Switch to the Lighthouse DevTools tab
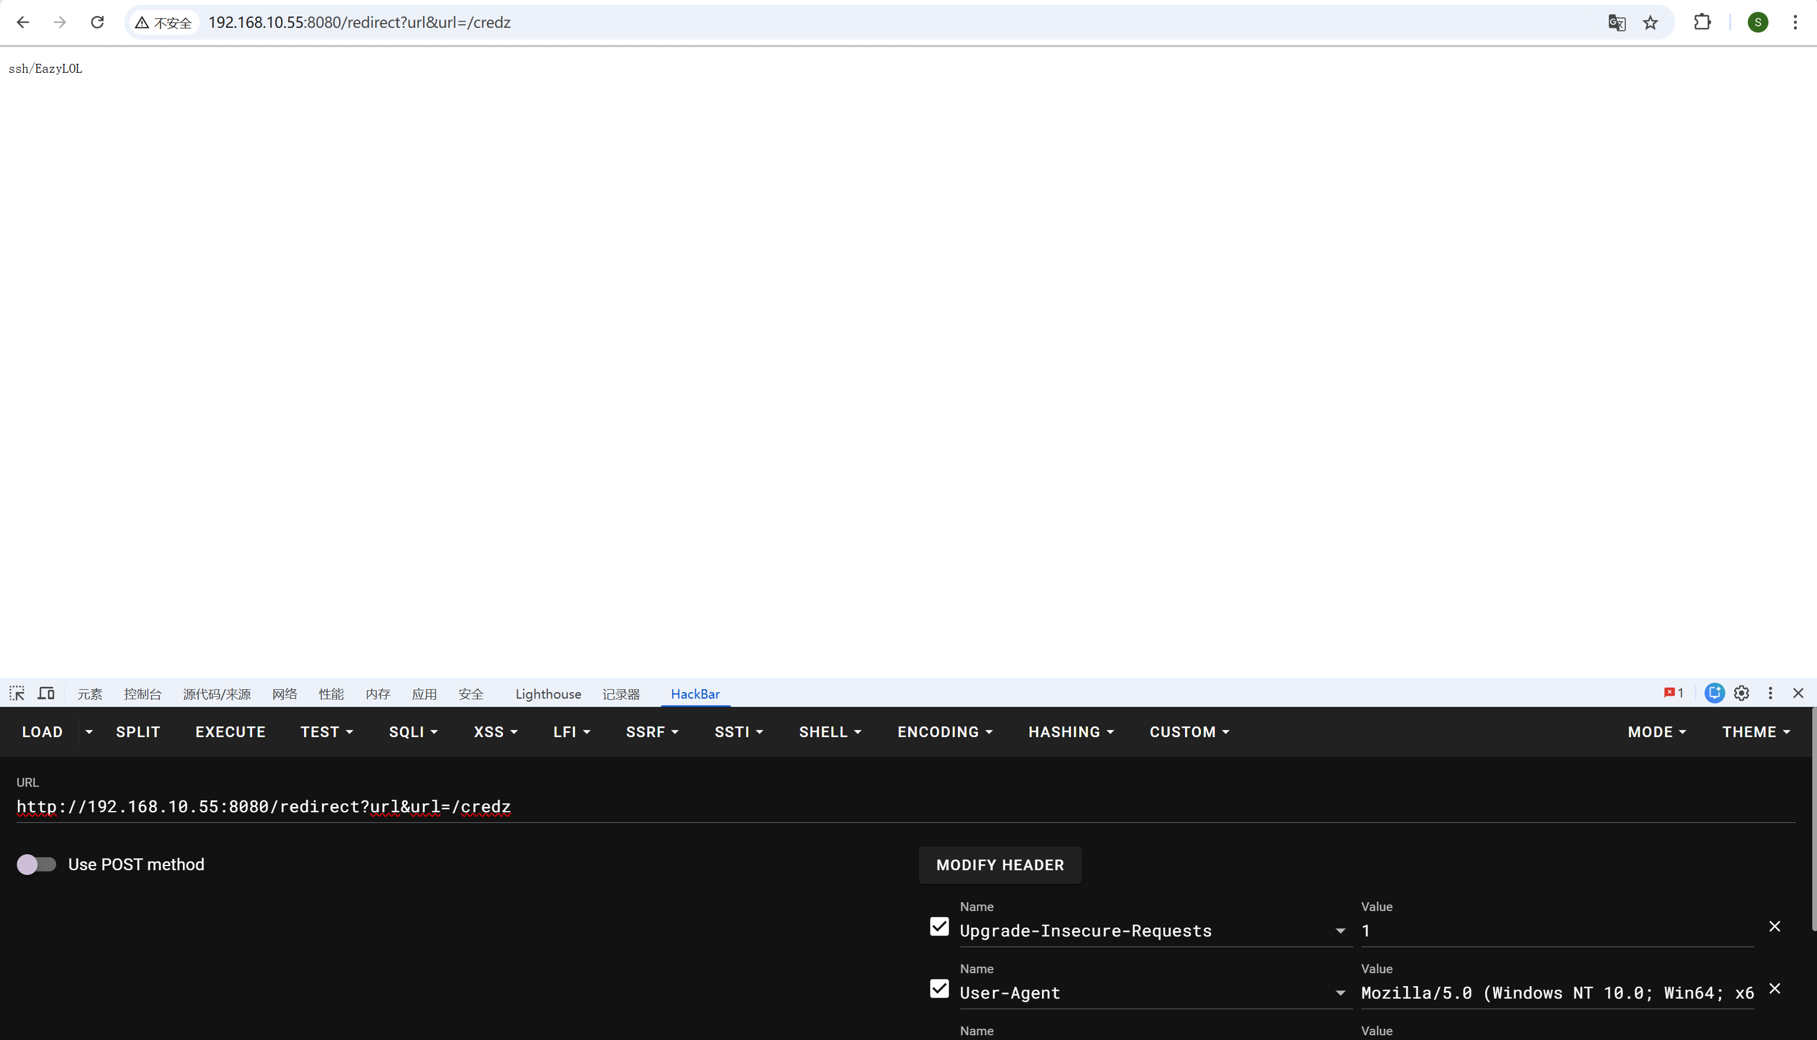Screen dimensions: 1817x1040 click(x=548, y=693)
